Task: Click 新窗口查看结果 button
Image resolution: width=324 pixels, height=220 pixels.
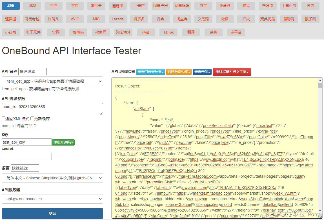Action: pyautogui.click(x=150, y=72)
